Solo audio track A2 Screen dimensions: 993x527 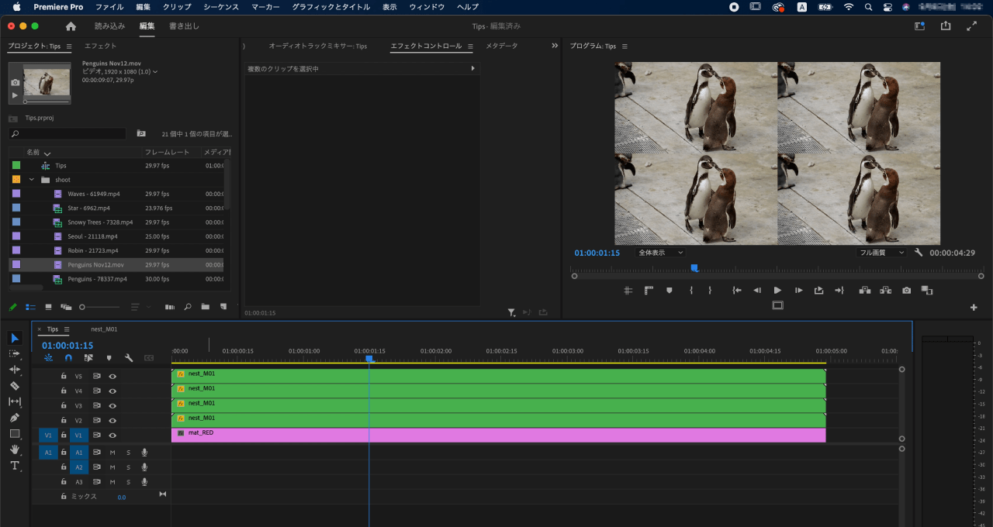point(128,467)
